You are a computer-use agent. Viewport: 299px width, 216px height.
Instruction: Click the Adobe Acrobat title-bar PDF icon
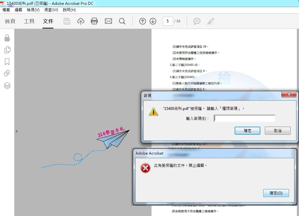(x=3, y=3)
